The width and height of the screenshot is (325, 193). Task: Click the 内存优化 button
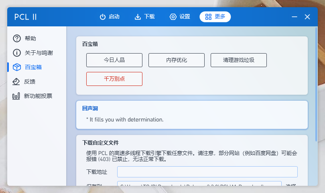[x=177, y=60]
